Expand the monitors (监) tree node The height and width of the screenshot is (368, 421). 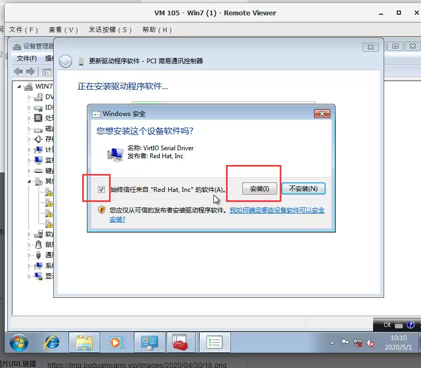[29, 160]
